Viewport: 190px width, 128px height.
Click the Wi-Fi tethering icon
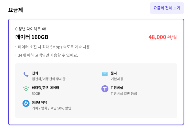tap(26, 89)
